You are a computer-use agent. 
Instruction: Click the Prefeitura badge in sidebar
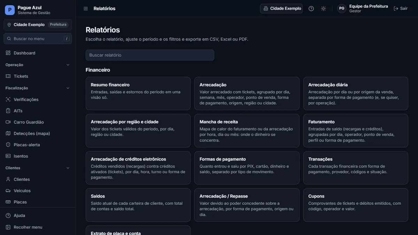(x=58, y=25)
